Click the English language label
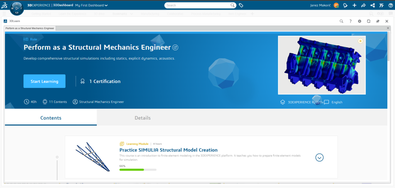395x188 pixels. 337,102
